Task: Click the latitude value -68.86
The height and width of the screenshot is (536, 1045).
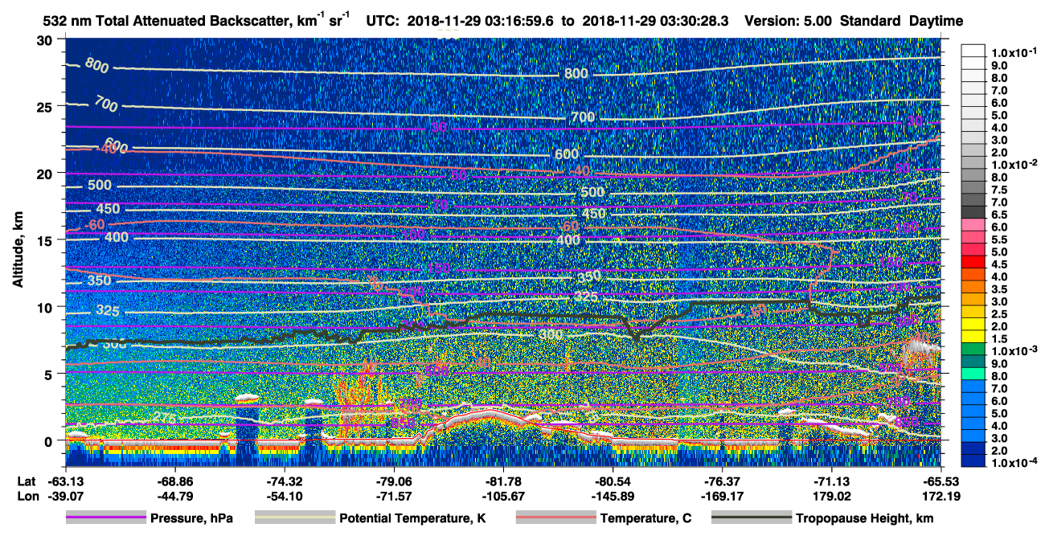Action: point(175,481)
